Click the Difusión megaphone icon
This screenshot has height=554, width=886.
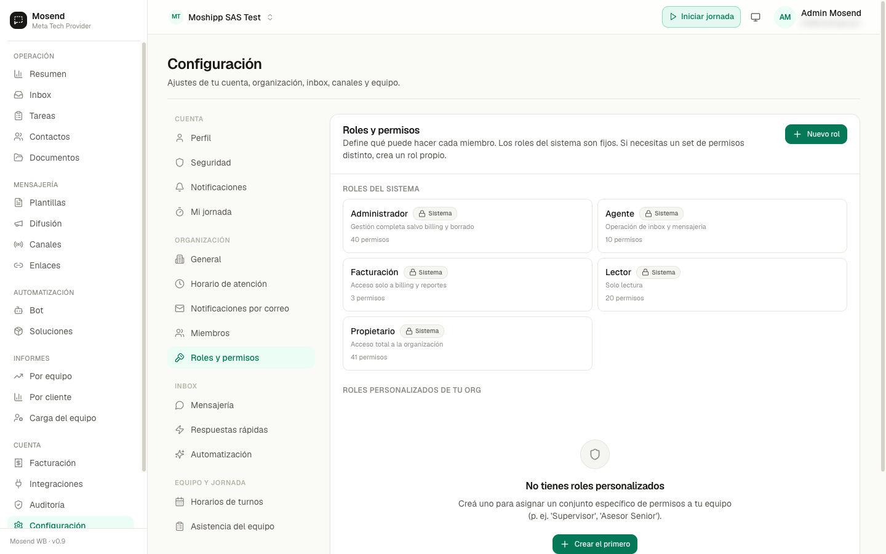point(18,223)
